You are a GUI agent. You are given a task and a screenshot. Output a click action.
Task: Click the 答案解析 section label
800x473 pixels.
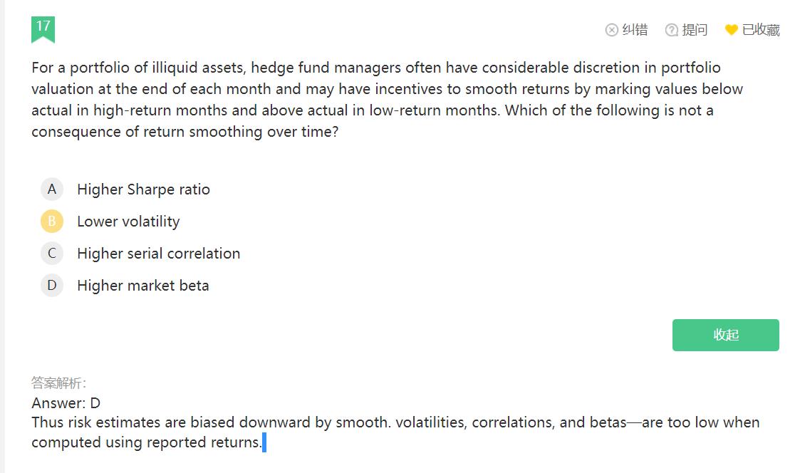coord(58,383)
